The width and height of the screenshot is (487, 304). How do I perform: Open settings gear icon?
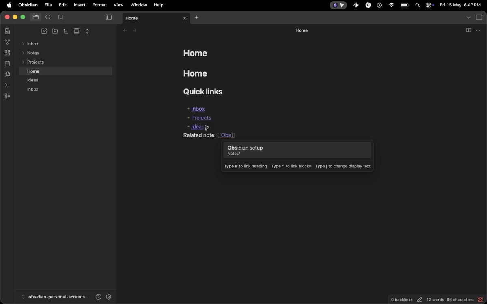[x=108, y=297]
